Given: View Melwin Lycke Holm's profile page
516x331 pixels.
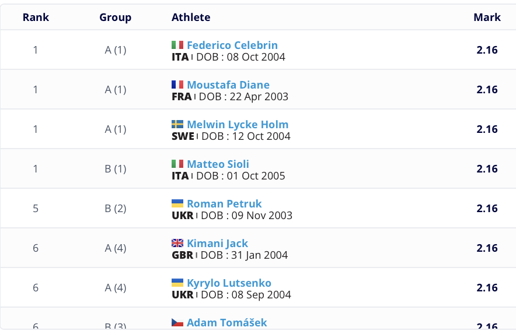Looking at the screenshot, I should point(238,124).
